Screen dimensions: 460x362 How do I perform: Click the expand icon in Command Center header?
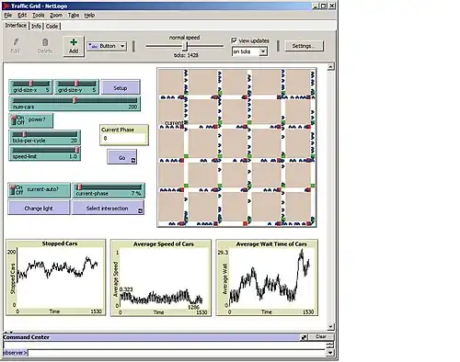coord(304,337)
